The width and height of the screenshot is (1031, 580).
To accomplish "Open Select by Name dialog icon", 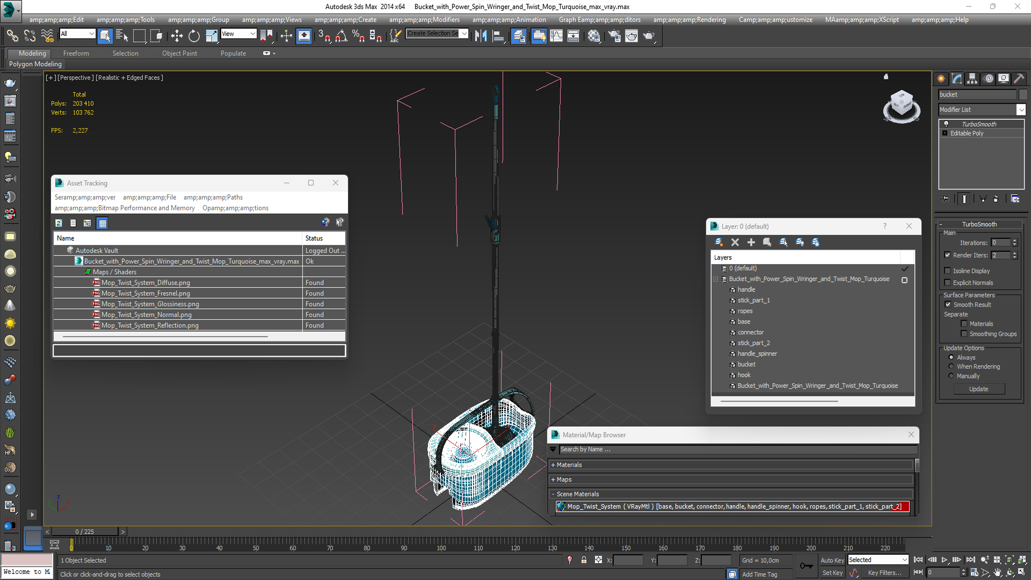I will pos(122,36).
